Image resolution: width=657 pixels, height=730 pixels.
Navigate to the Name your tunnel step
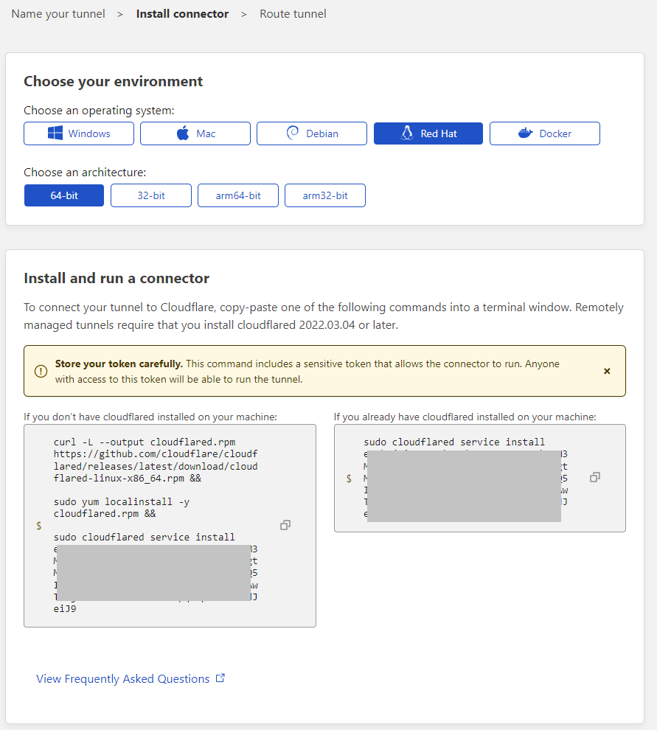[58, 13]
